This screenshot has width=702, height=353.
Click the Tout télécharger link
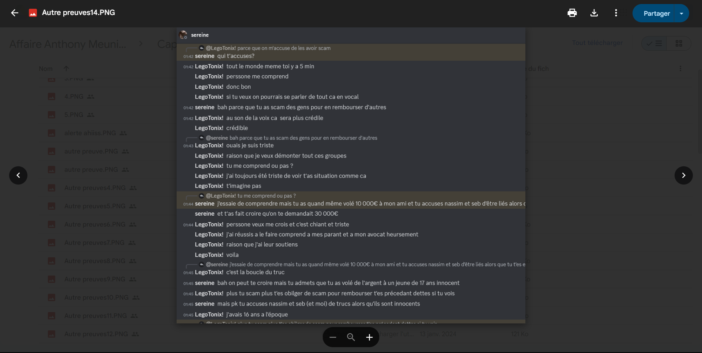[597, 43]
